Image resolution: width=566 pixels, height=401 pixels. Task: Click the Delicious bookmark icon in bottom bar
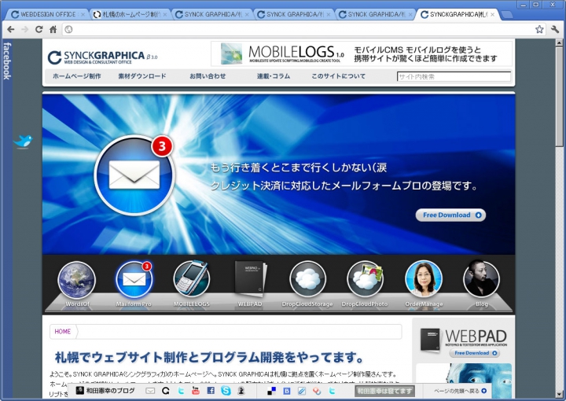click(x=272, y=391)
